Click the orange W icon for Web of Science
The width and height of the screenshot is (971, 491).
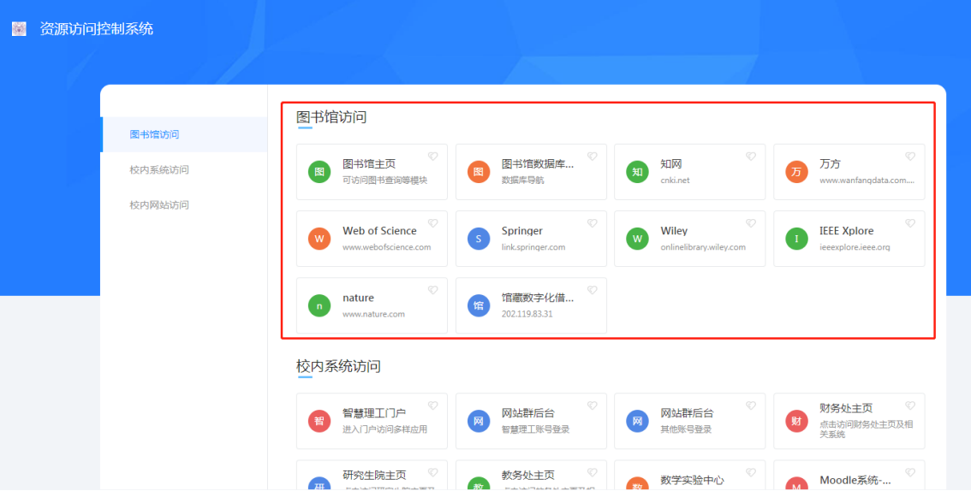(x=319, y=239)
